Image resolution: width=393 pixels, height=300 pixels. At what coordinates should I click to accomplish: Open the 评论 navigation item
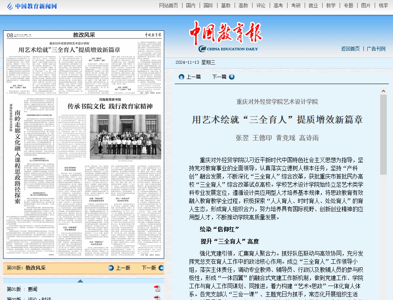point(261,5)
